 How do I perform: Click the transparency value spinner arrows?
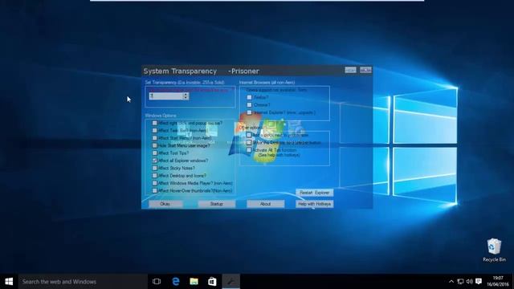186,96
